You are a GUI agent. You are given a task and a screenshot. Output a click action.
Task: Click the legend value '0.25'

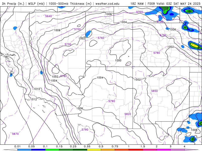pyautogui.click(x=73, y=146)
